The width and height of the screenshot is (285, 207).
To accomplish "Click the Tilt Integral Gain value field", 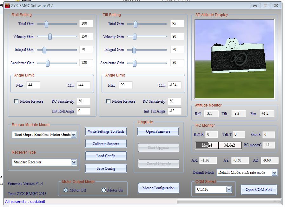I will 177,49.
